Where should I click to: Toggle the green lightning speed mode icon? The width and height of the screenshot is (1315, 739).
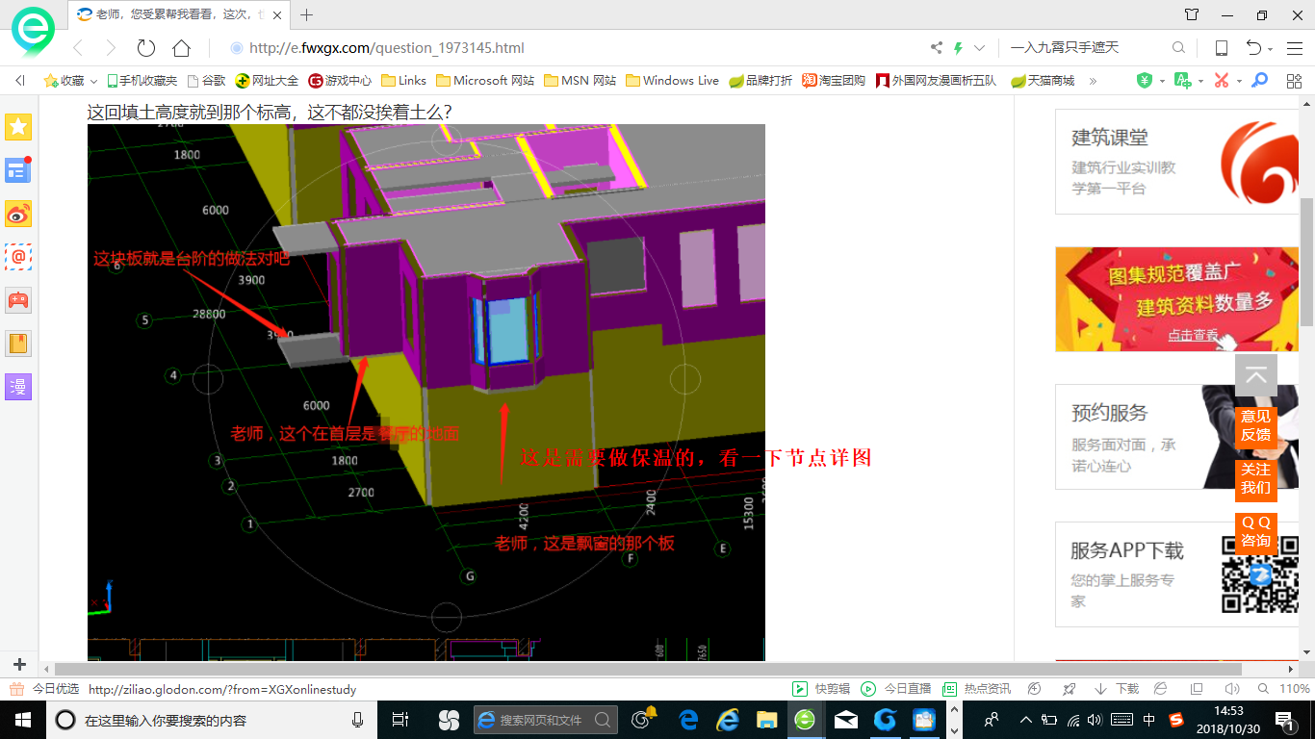tap(958, 48)
